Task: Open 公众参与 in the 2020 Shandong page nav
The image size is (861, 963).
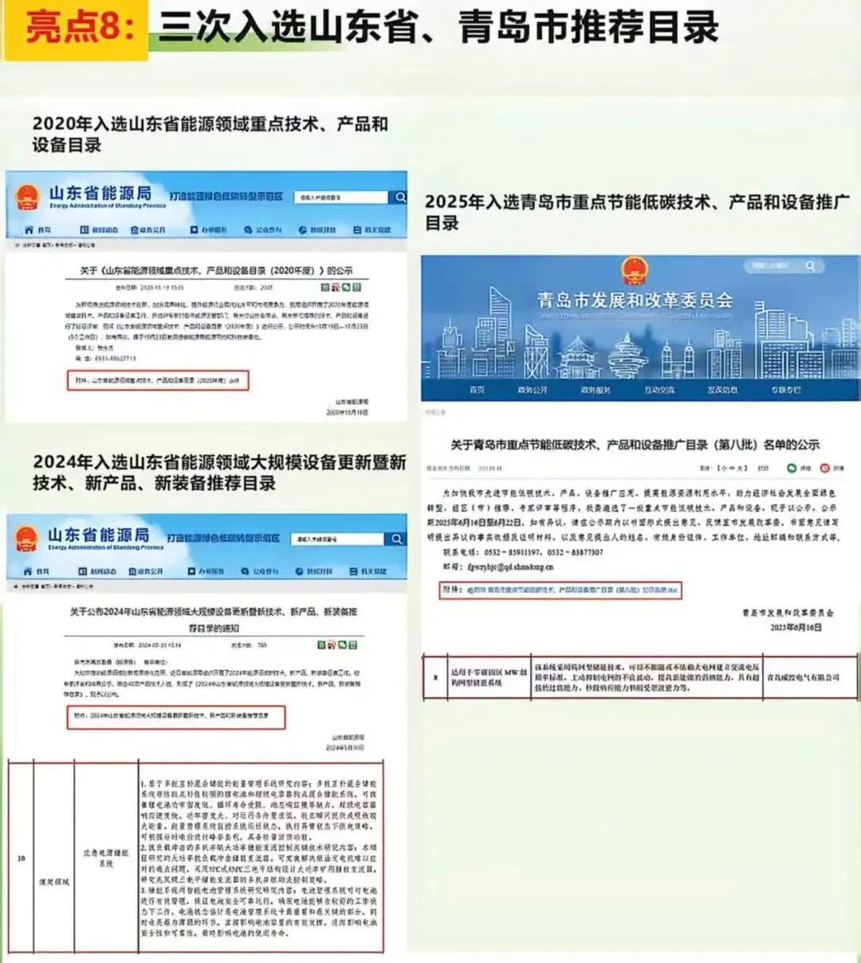Action: [263, 230]
